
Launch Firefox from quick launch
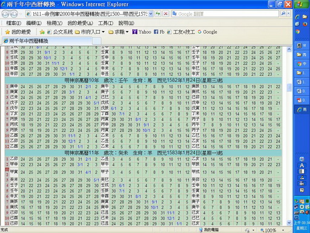tap(305, 24)
